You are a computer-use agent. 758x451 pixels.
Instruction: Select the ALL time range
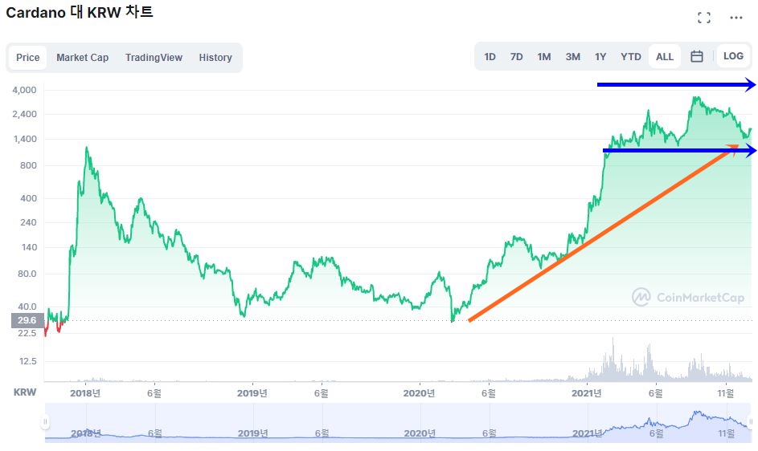pyautogui.click(x=665, y=56)
